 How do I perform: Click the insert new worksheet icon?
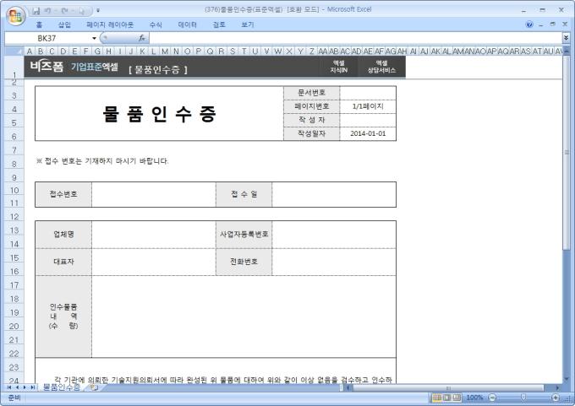(x=94, y=387)
